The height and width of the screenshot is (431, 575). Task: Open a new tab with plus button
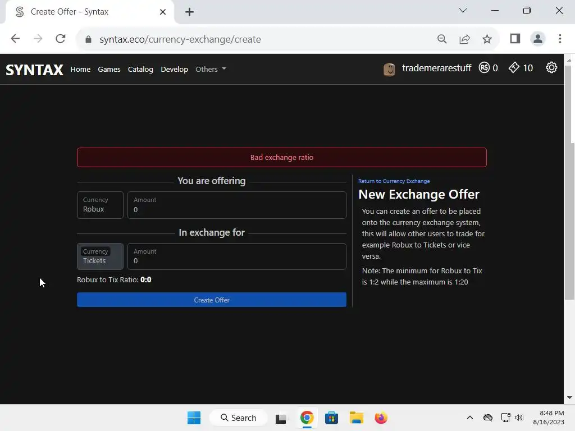[189, 12]
